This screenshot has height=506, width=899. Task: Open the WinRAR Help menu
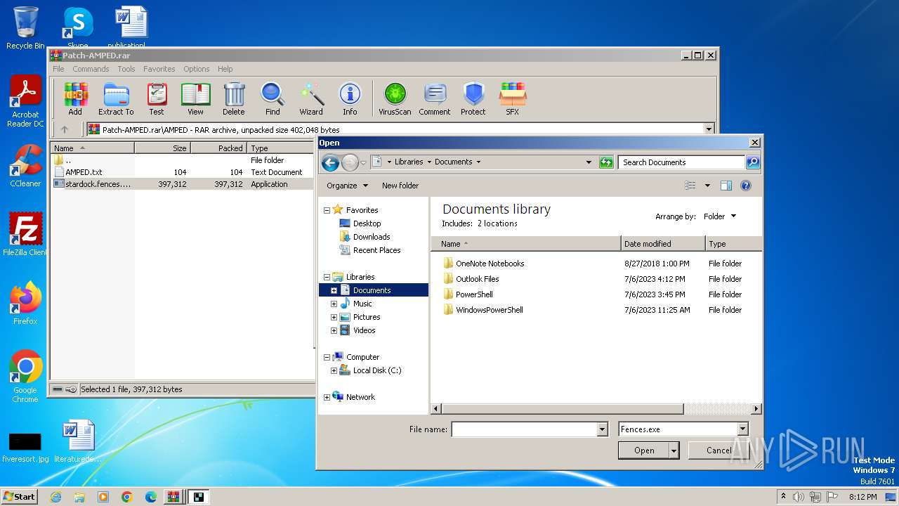coord(225,69)
